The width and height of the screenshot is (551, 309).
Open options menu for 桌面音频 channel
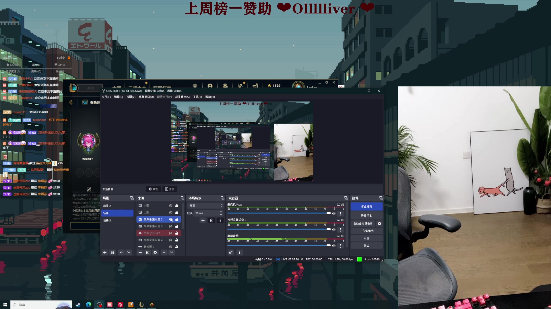pyautogui.click(x=340, y=245)
